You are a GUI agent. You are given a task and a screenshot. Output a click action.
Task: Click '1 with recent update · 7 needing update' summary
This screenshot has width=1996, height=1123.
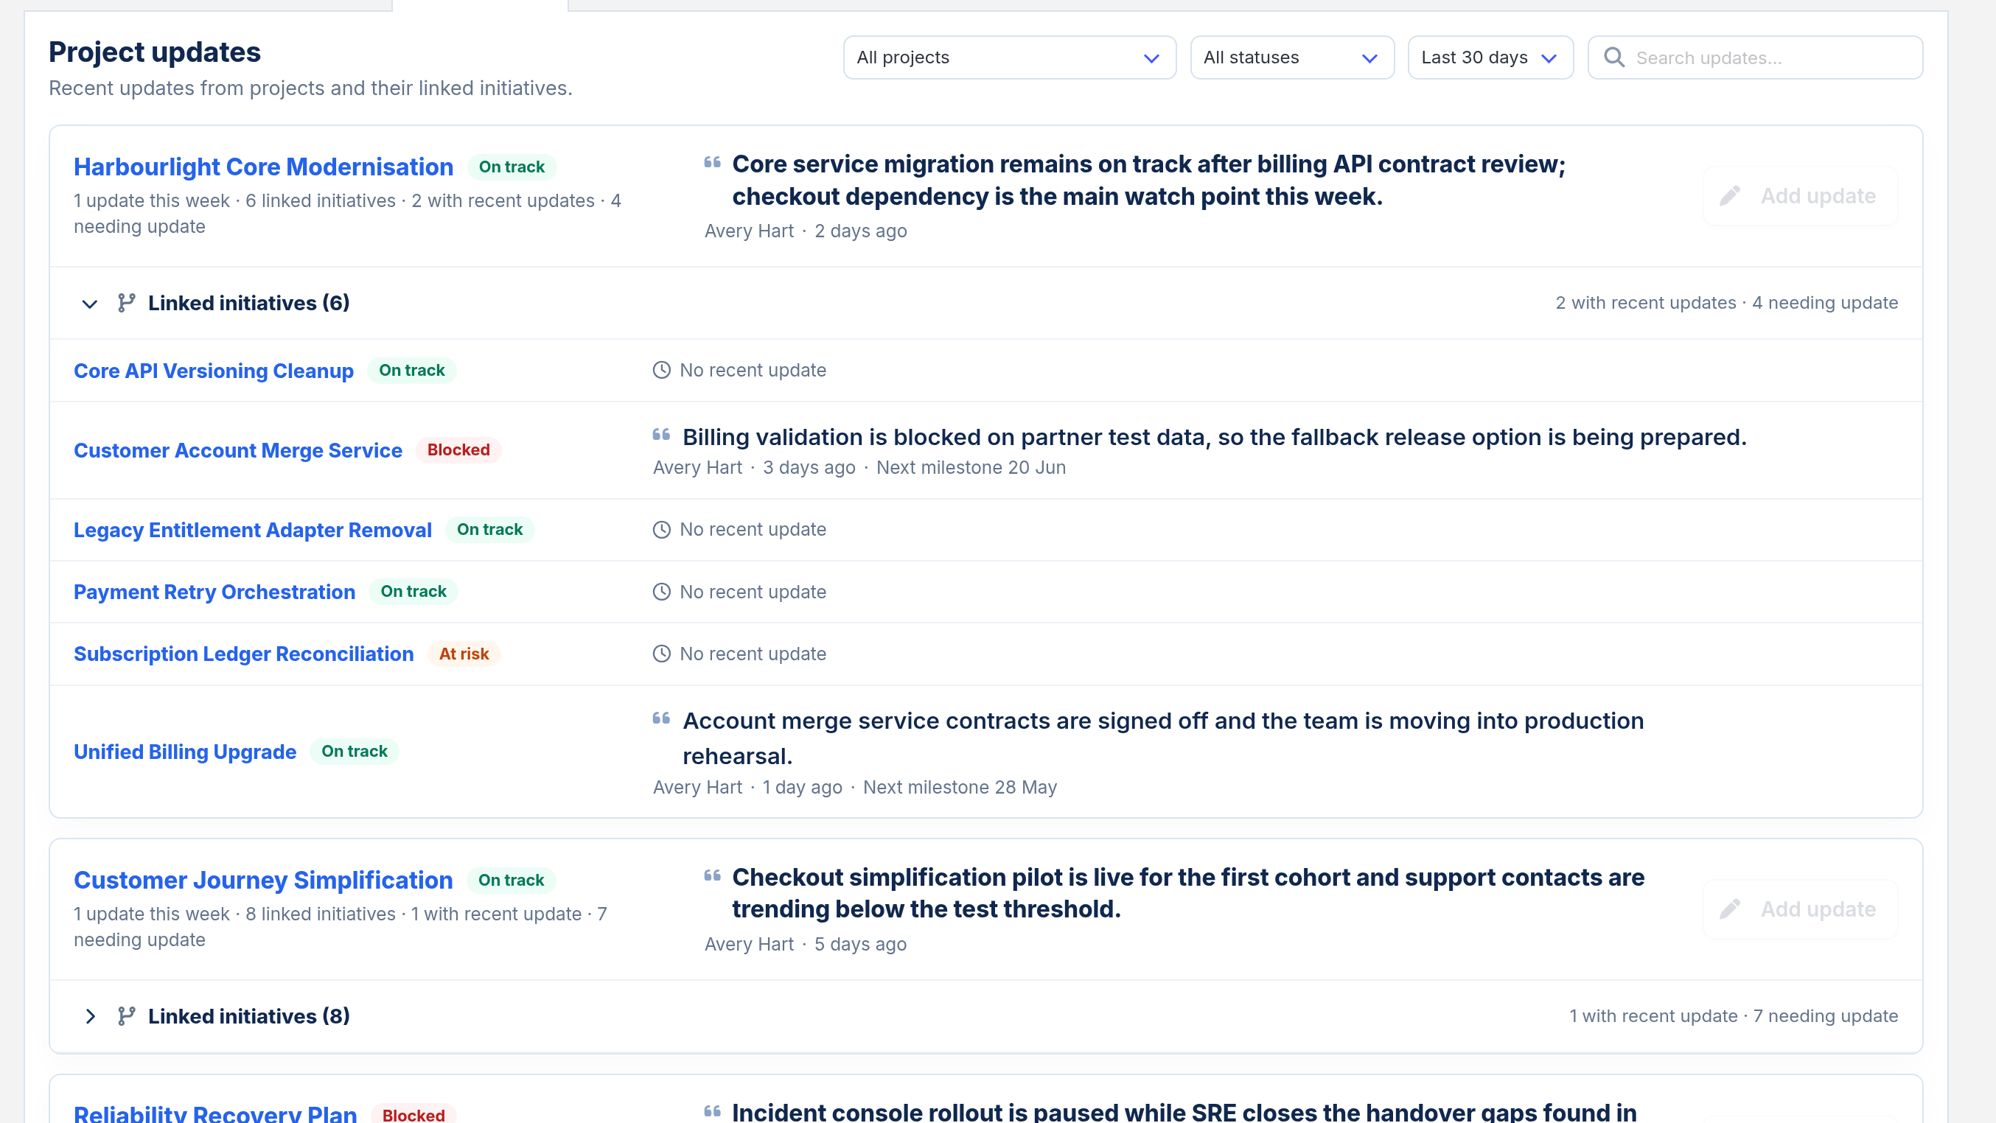point(1734,1016)
